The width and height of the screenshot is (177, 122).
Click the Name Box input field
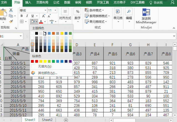click(10, 36)
